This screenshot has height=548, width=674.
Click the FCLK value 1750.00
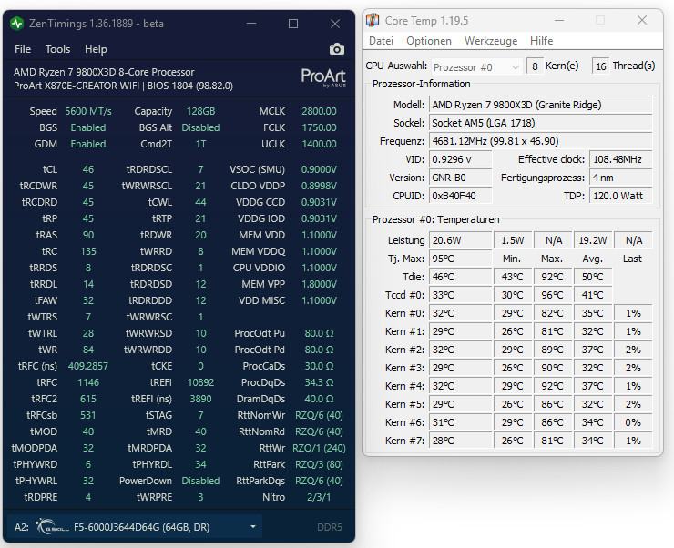[x=319, y=127]
